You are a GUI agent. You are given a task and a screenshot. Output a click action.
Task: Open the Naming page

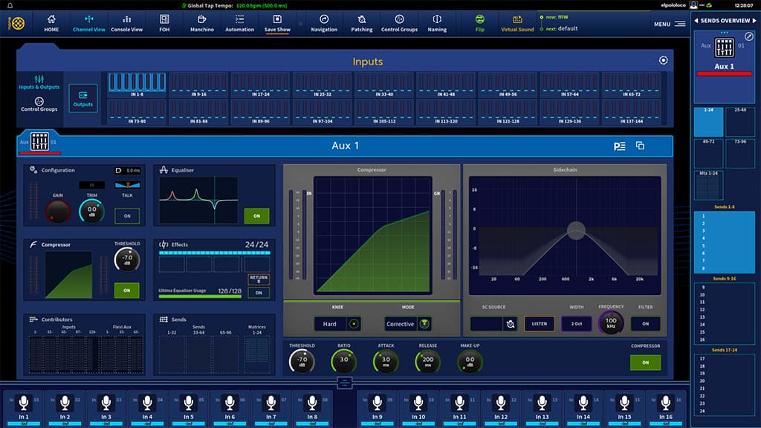(437, 23)
